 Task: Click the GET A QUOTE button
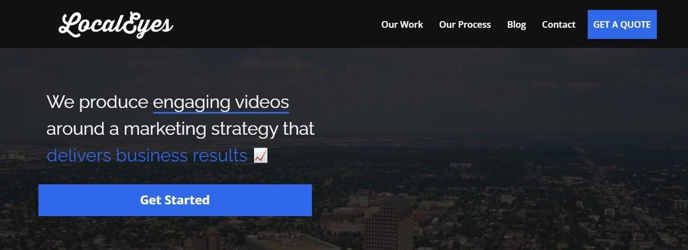[622, 25]
